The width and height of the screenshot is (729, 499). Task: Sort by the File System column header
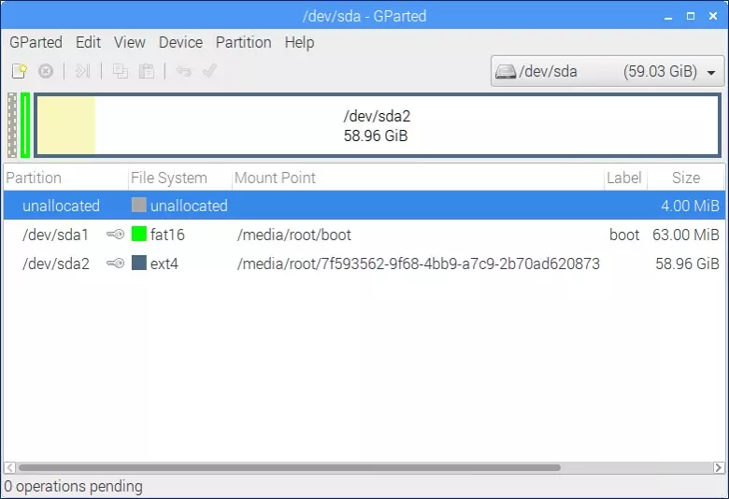(x=169, y=178)
